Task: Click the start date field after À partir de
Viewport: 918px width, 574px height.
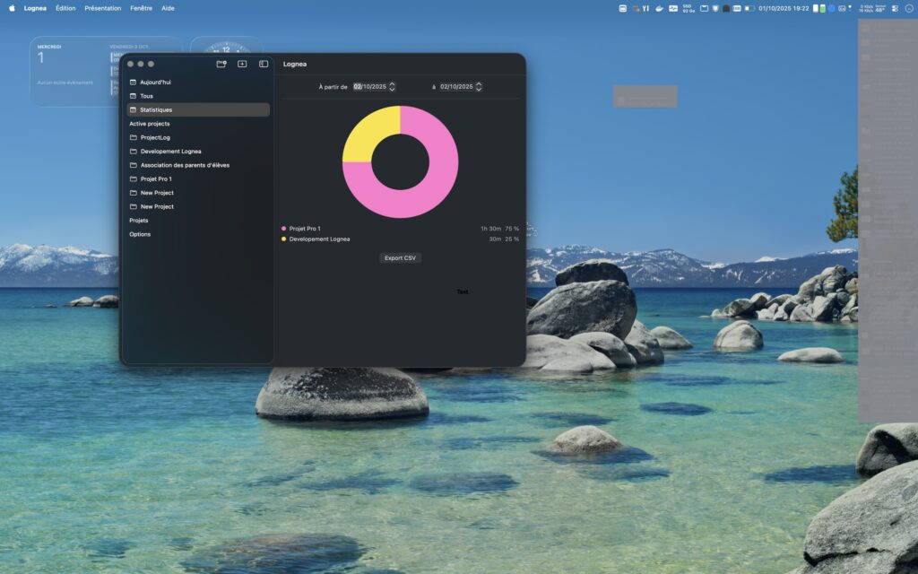Action: coord(369,87)
